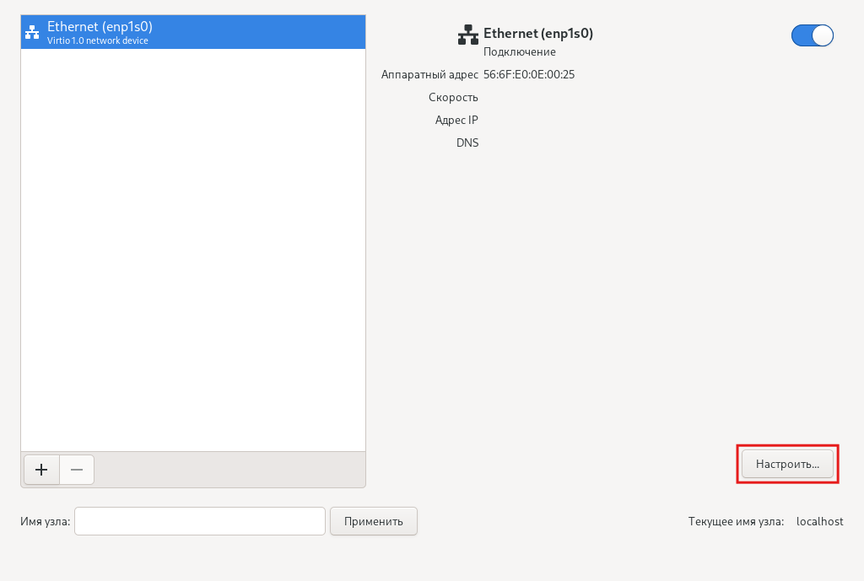Toggle the Ethernet connection switch off
The image size is (864, 581).
(x=813, y=35)
